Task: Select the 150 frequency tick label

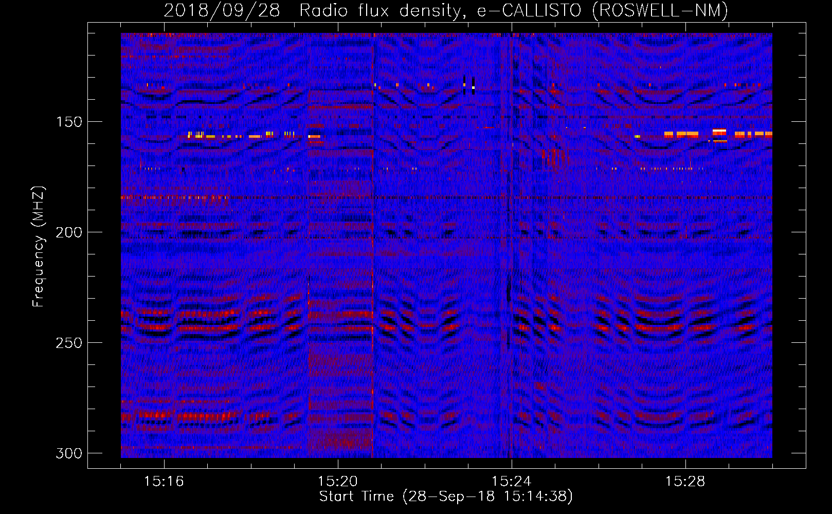Action: point(69,122)
